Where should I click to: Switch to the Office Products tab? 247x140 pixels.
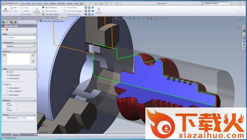(x=36, y=18)
